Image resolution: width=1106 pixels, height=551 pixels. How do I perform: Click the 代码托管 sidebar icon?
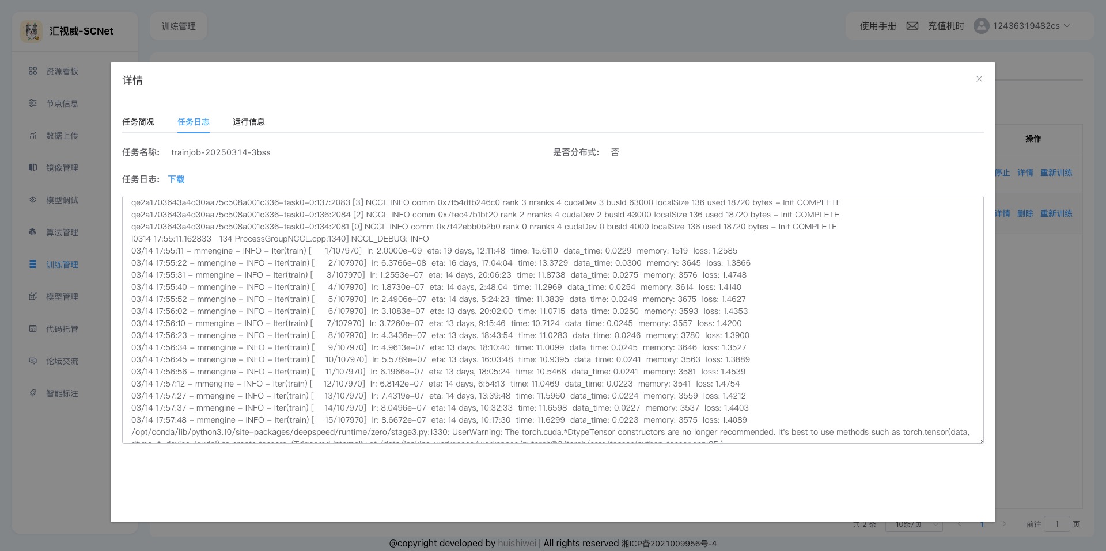tap(33, 328)
